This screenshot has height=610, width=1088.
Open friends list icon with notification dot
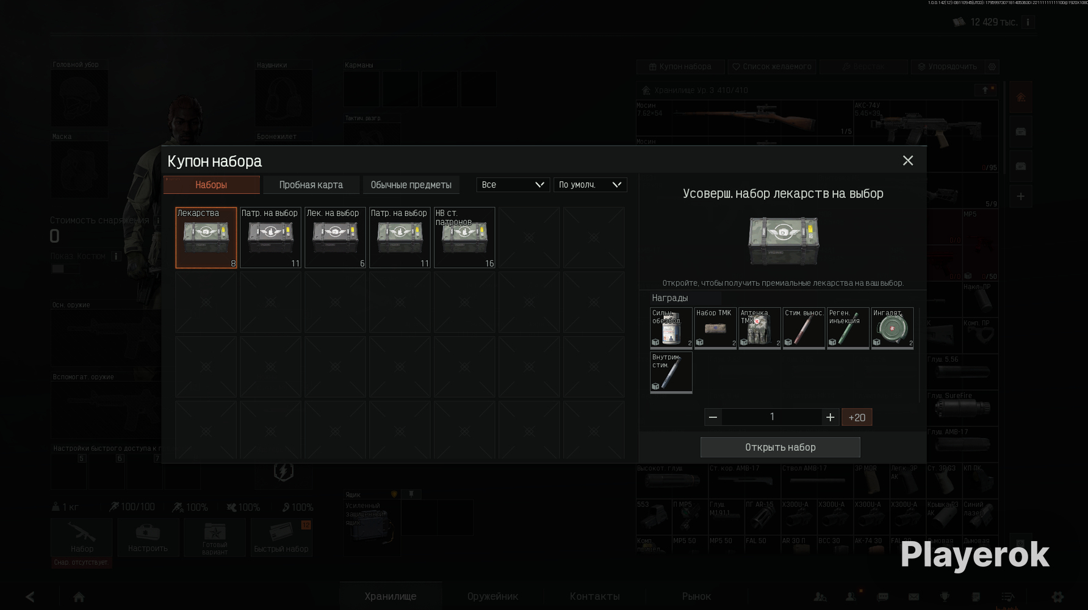coord(851,597)
